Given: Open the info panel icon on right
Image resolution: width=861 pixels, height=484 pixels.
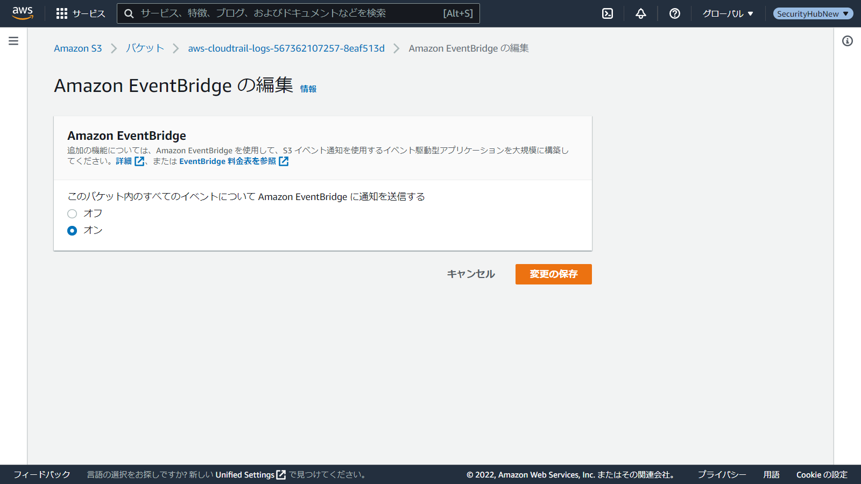Looking at the screenshot, I should pyautogui.click(x=848, y=41).
